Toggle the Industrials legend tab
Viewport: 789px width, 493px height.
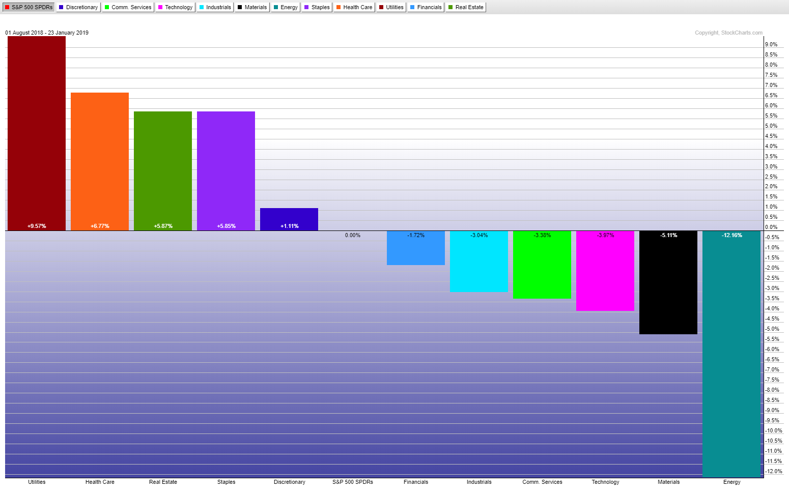(x=215, y=7)
